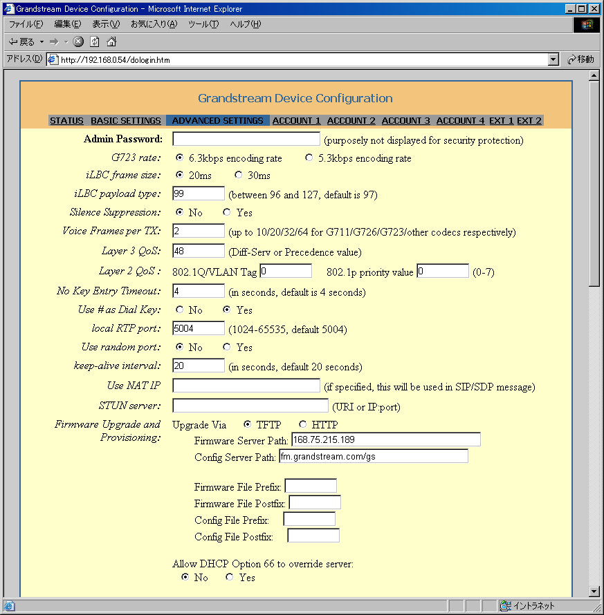Go to the STATUS page link
Viewport: 604px width, 615px height.
click(66, 121)
